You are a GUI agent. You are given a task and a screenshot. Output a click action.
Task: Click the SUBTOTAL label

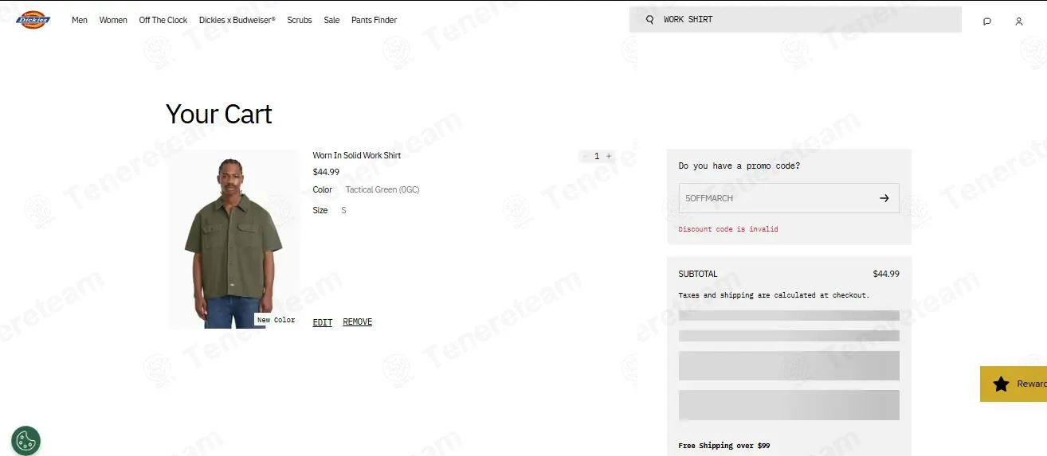click(698, 274)
